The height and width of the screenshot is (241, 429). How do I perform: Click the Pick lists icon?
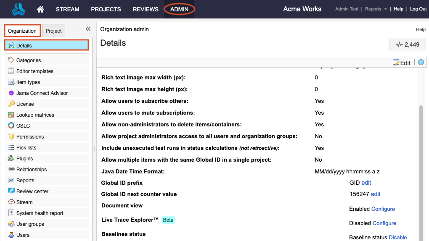point(11,147)
